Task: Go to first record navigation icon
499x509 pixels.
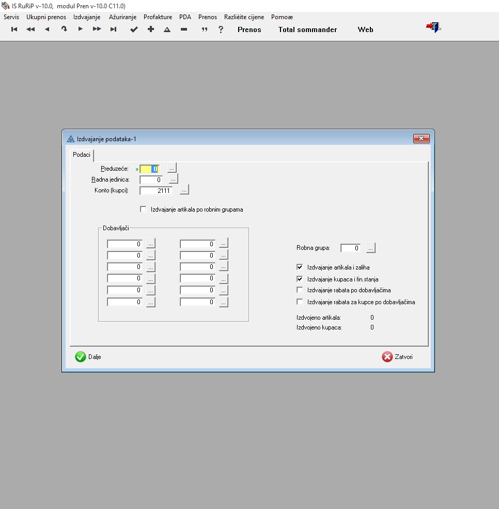Action: pos(14,29)
